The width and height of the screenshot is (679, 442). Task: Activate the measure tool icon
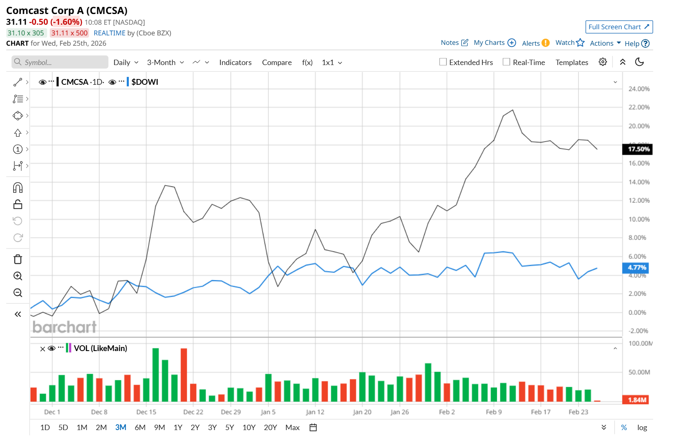[x=18, y=166]
